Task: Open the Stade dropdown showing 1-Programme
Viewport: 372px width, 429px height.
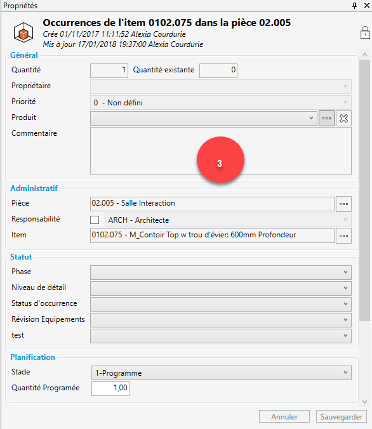Action: (222, 373)
